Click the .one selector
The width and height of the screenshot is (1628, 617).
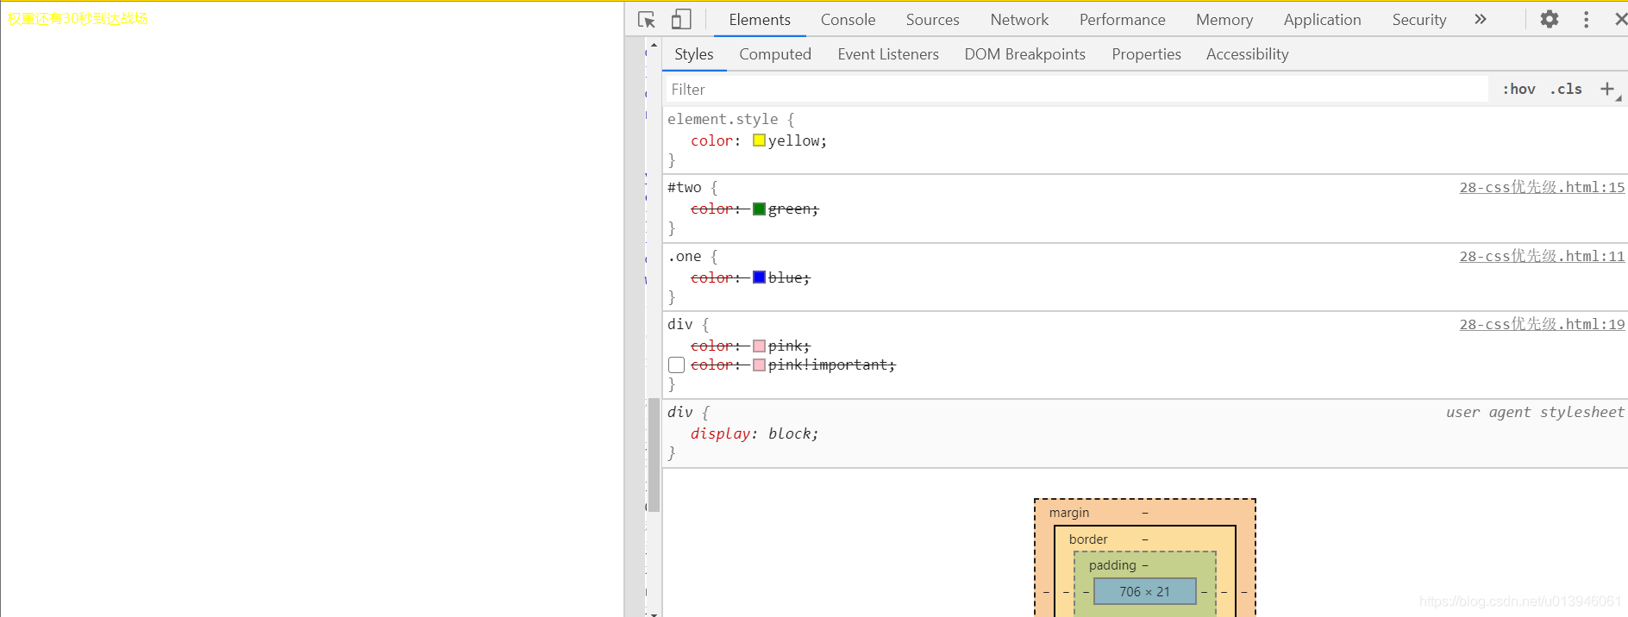pos(685,256)
